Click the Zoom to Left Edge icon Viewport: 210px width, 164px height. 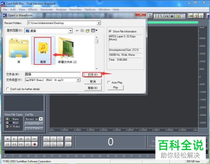53,144
